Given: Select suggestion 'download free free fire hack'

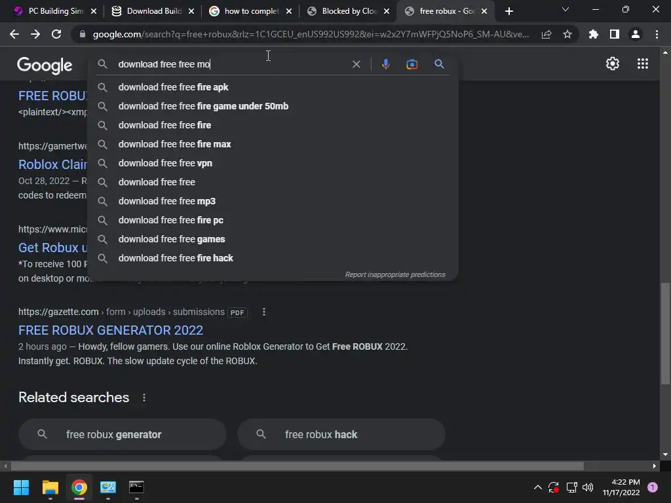Looking at the screenshot, I should [273, 258].
